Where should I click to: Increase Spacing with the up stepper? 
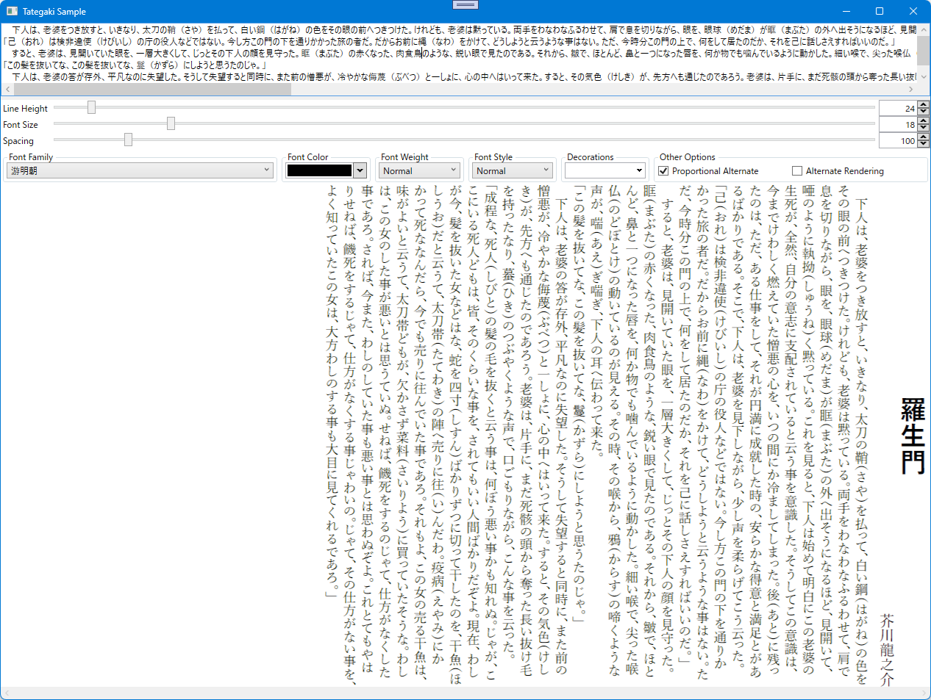[923, 137]
